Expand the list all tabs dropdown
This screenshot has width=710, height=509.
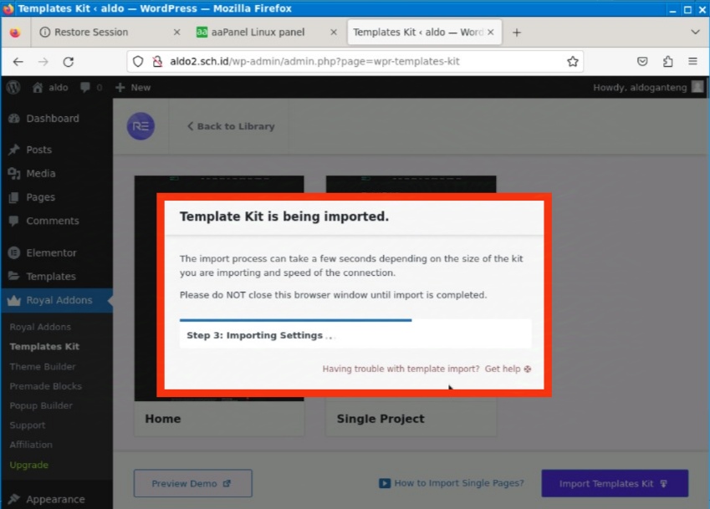694,33
